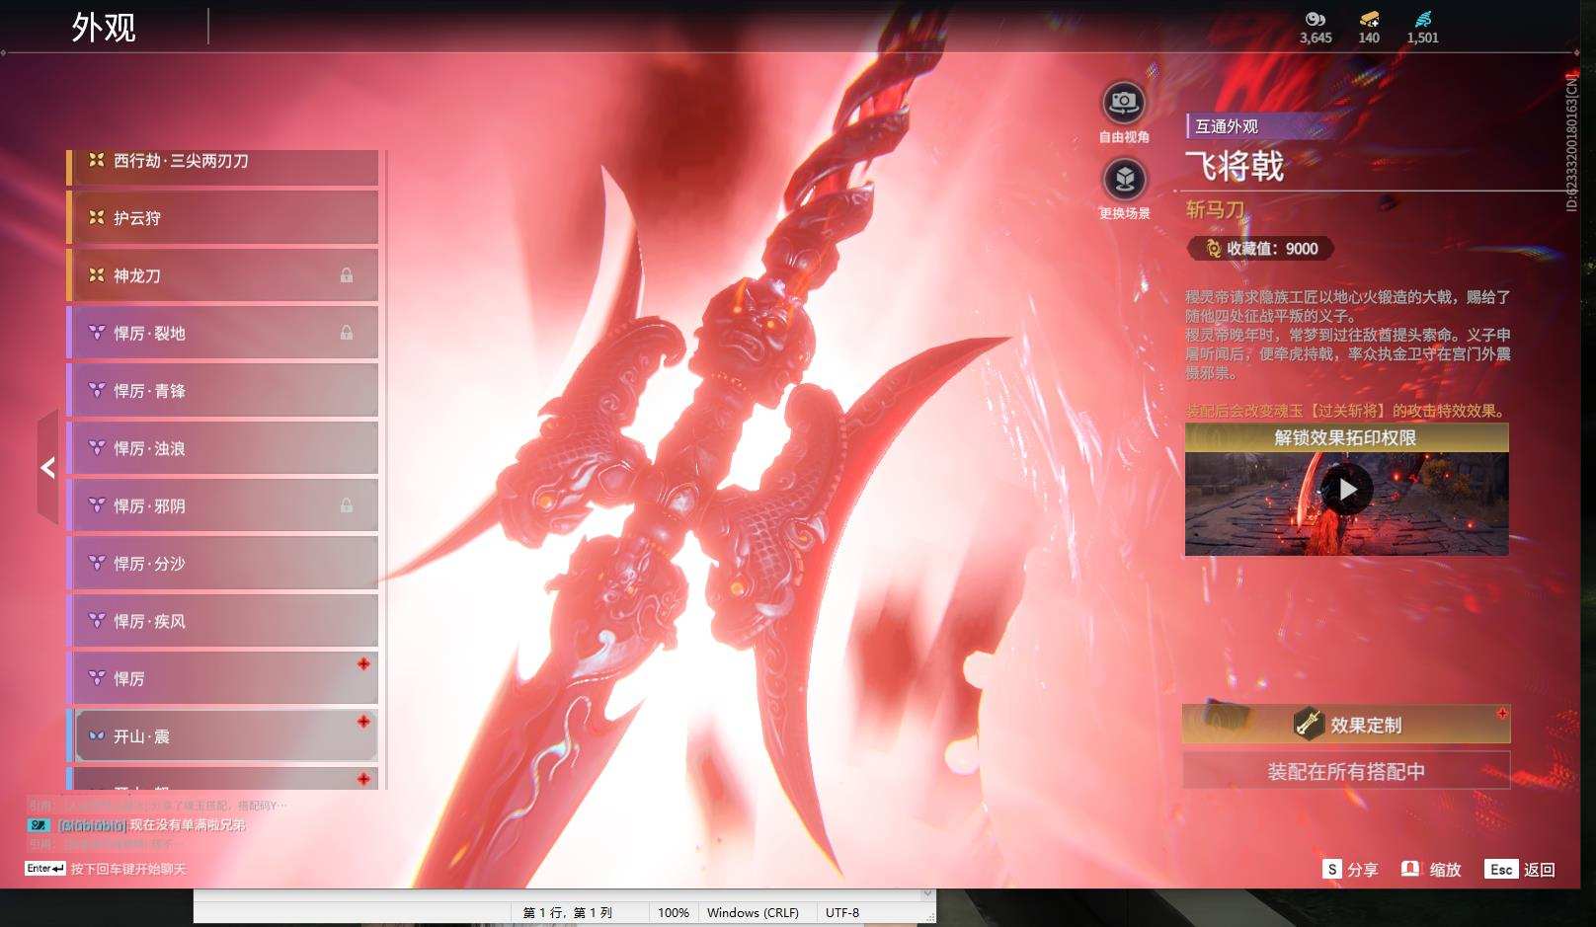
Task: Select the 悍厉·分沙 skin entry
Action: [x=222, y=563]
